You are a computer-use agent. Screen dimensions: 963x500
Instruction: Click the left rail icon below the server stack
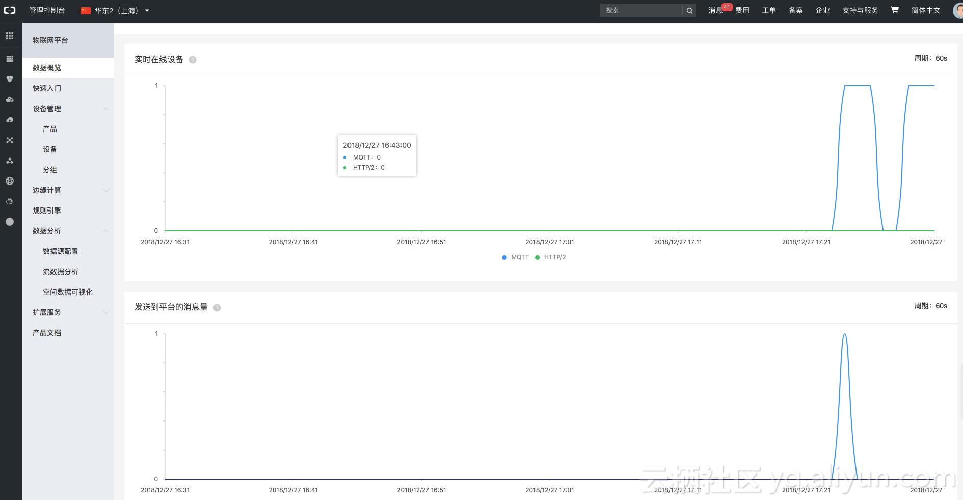10,79
